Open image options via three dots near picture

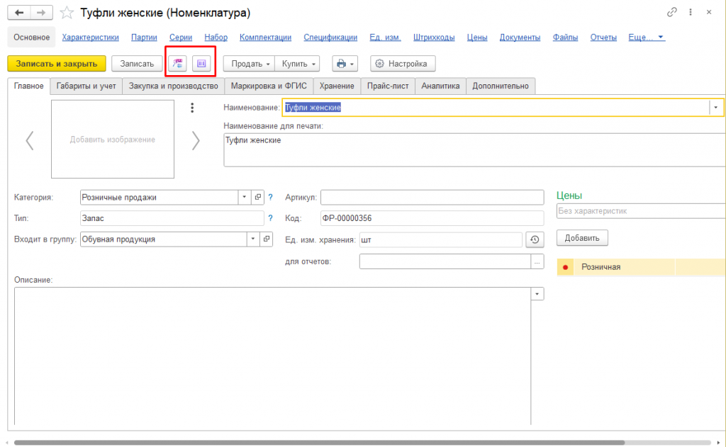click(192, 108)
